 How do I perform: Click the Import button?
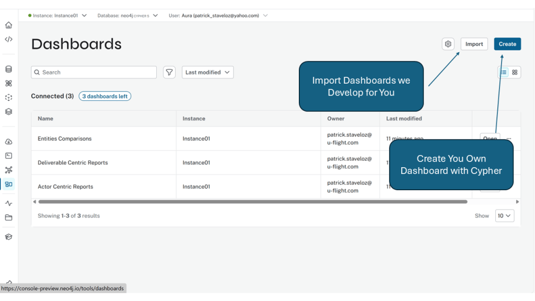474,44
